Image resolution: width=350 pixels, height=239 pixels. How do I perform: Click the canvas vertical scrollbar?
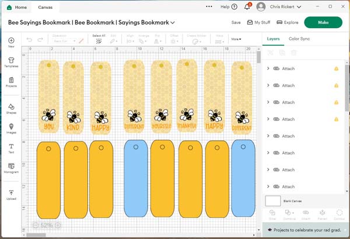click(258, 57)
